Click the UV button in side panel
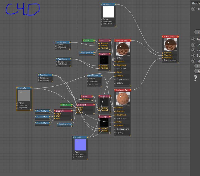 (197, 66)
